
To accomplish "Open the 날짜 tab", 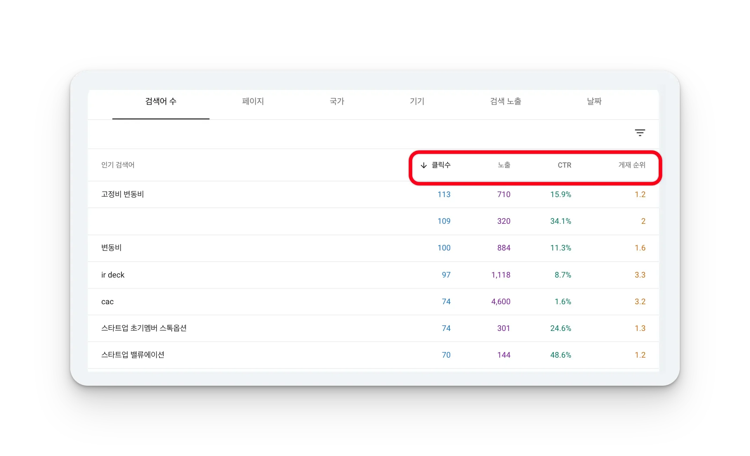I will click(594, 101).
